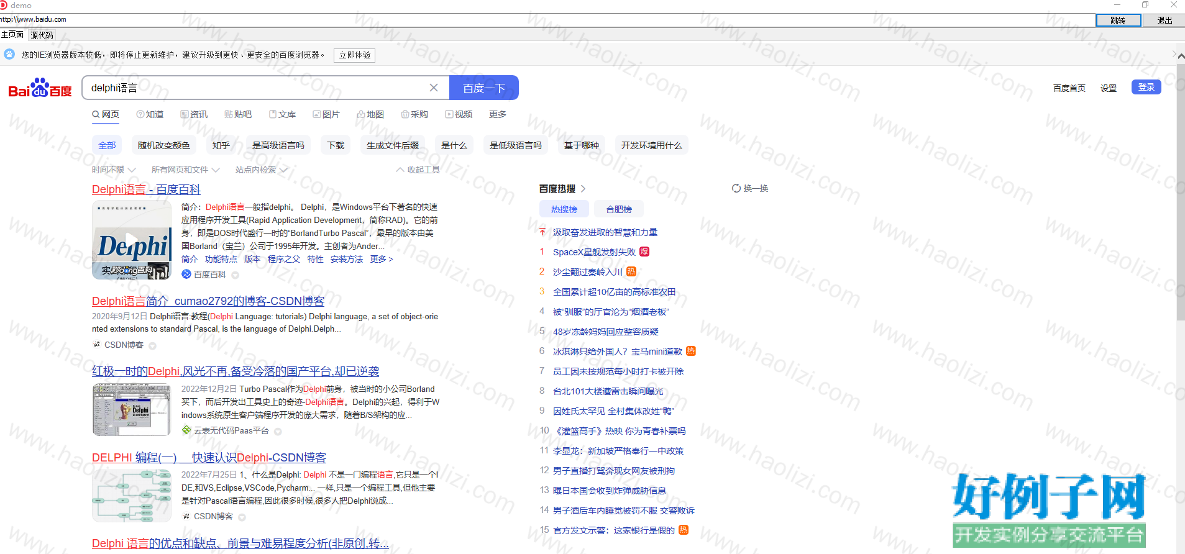1185x554 pixels.
Task: Open the 文库 search category
Action: 282,114
